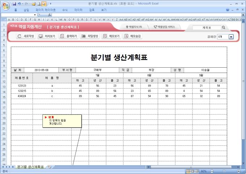This screenshot has width=246, height=174.
Task: Click the next sheet navigation arrow
Action: coord(9,167)
